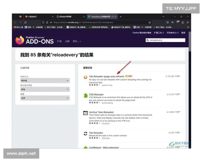
Task: Click the 2,259 users count text
Action: click(x=174, y=94)
